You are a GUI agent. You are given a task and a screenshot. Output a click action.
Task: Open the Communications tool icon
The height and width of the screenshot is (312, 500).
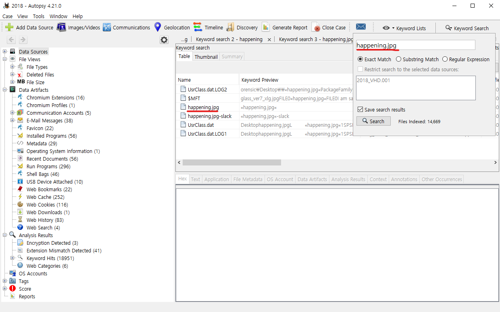coord(107,27)
